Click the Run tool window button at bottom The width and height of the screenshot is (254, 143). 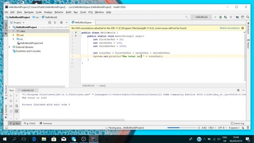tap(15, 124)
